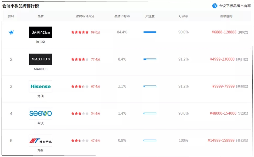Click the 价格区间 column header

[x=226, y=16]
